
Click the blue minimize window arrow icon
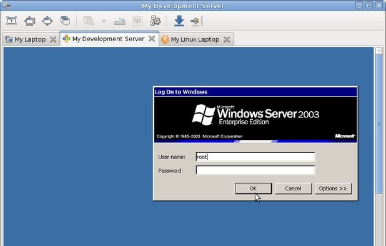click(179, 21)
